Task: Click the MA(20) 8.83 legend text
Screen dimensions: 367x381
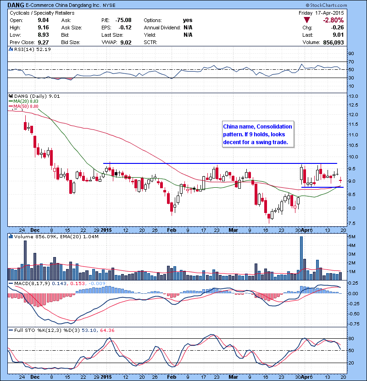Action: (26, 101)
